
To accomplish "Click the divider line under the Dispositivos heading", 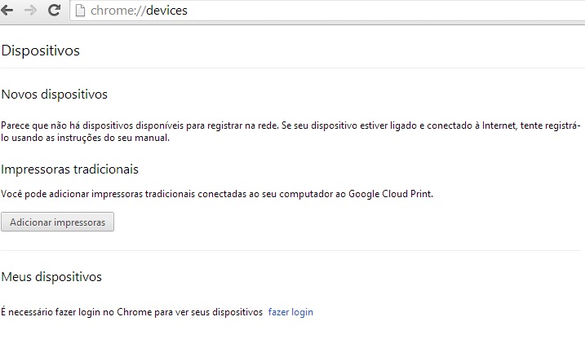I will (292, 68).
